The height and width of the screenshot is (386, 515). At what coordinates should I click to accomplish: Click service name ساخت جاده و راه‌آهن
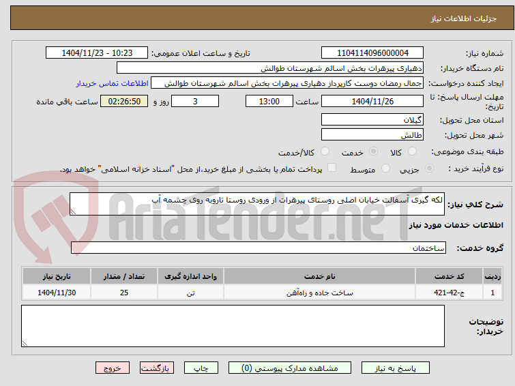pyautogui.click(x=320, y=293)
